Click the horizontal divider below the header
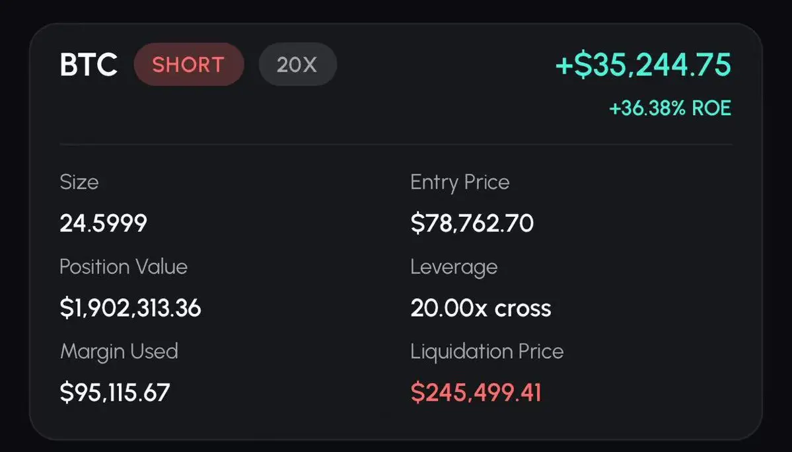792x452 pixels. coord(396,144)
